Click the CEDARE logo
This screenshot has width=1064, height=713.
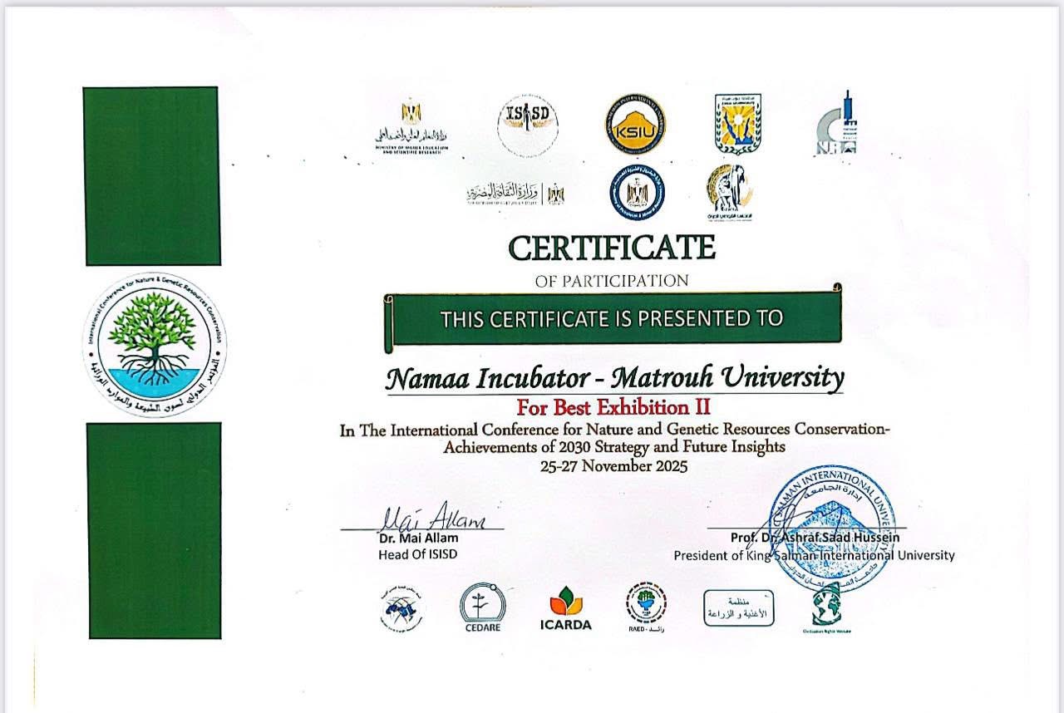(x=482, y=608)
